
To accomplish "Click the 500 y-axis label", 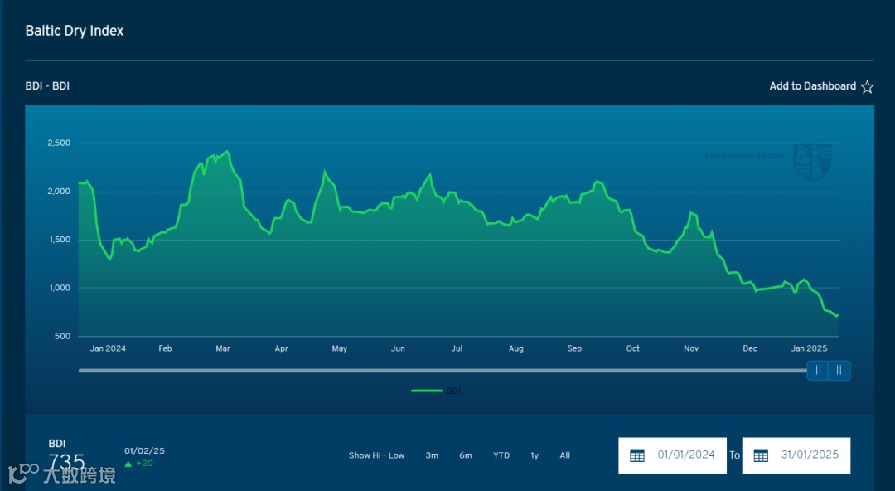I will [x=62, y=336].
